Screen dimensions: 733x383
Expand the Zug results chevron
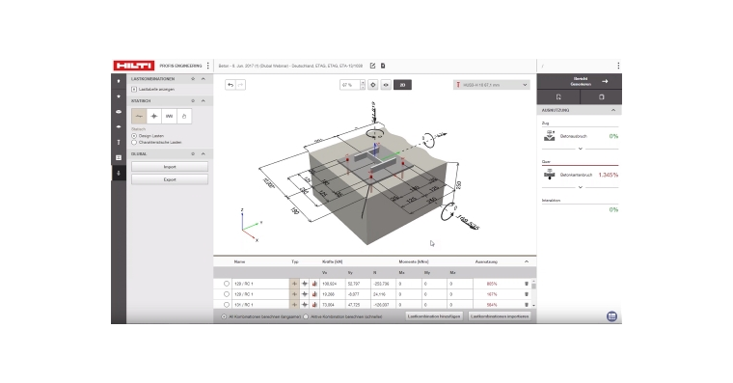[x=581, y=149]
